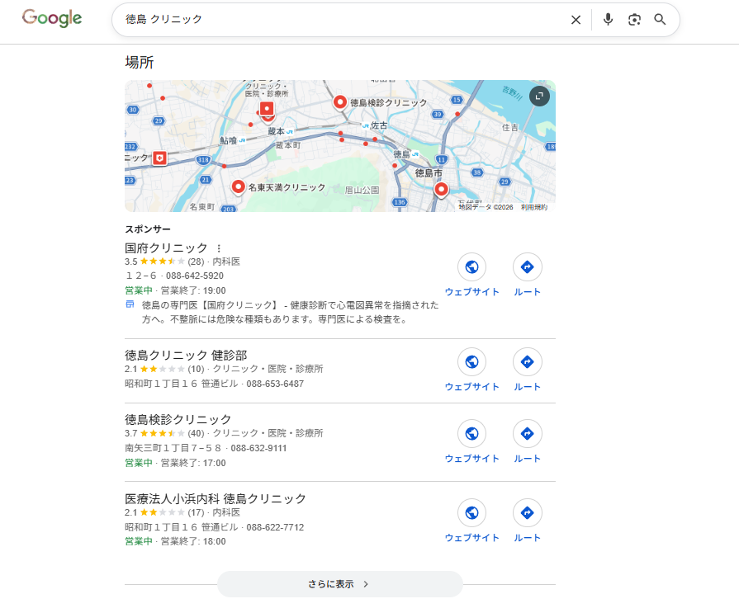Clear the search box with X icon

pos(576,20)
